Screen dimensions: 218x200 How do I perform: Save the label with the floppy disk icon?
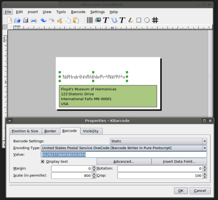pos(25,20)
